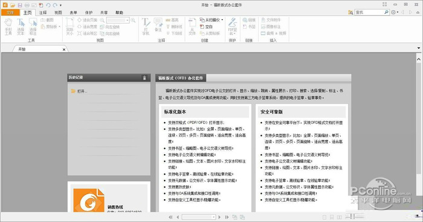The width and height of the screenshot is (423, 222).
Task: Open the 文件 (File) menu
Action: point(10,13)
